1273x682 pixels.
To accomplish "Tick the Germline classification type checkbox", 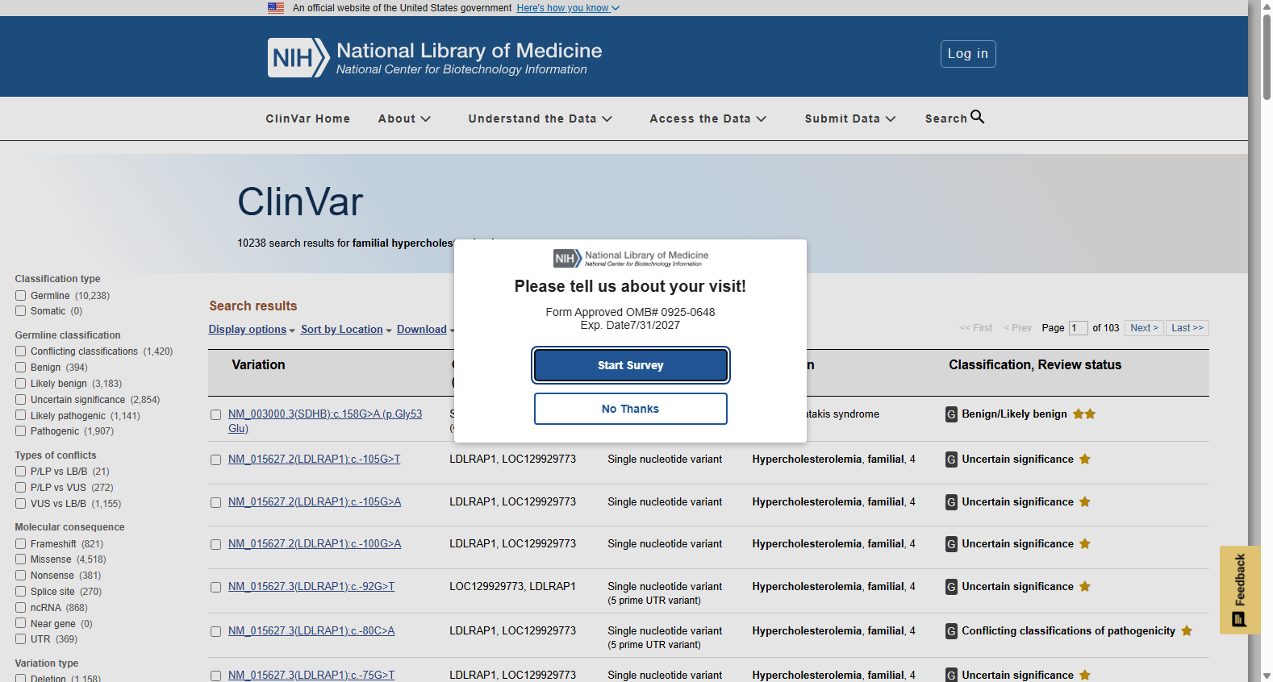I will coord(20,296).
